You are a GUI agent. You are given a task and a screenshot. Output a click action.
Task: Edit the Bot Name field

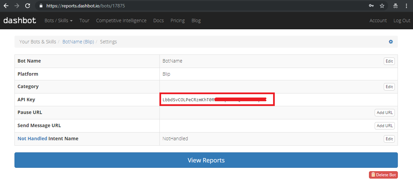[x=389, y=61]
